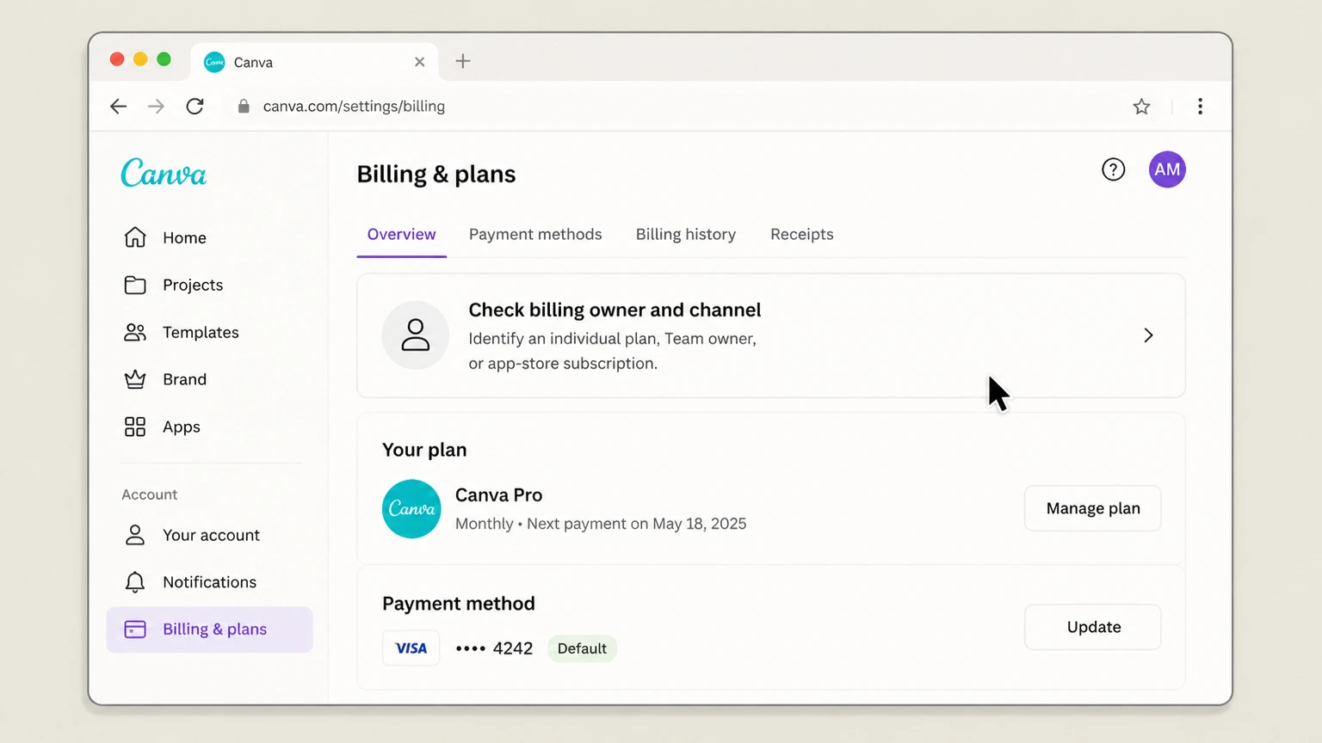Click the Canva logo in sidebar
This screenshot has height=743, width=1322.
[164, 173]
